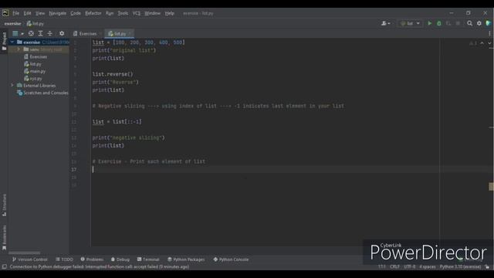Open the Run menu
Viewport: 494px width, 278px height.
(x=110, y=13)
